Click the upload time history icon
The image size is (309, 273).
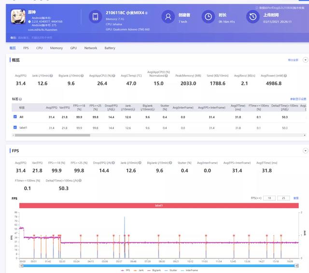(252, 17)
